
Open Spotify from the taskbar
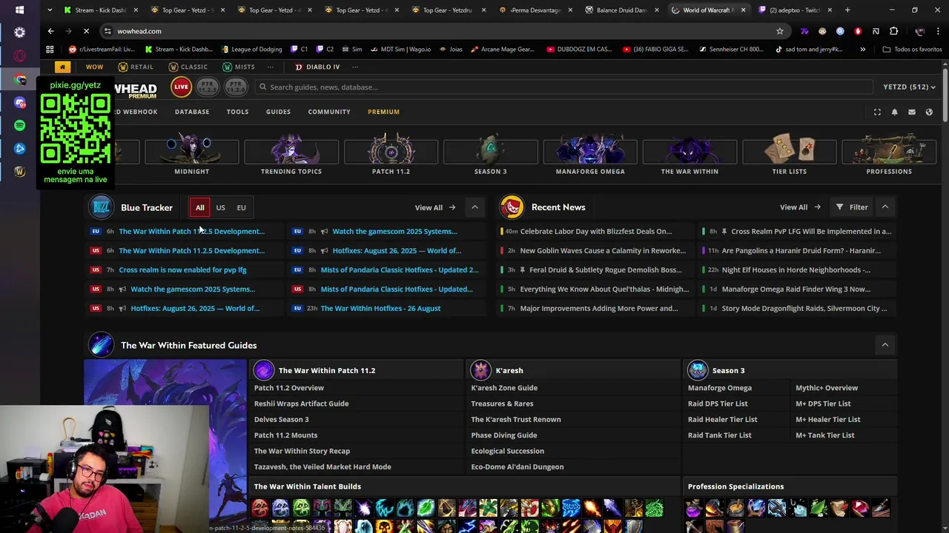click(x=20, y=125)
